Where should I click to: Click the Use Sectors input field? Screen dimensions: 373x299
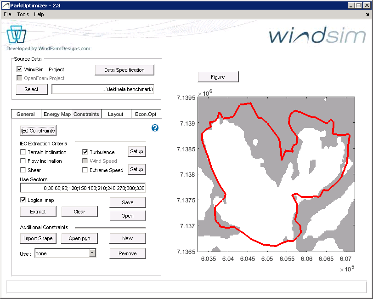point(83,188)
